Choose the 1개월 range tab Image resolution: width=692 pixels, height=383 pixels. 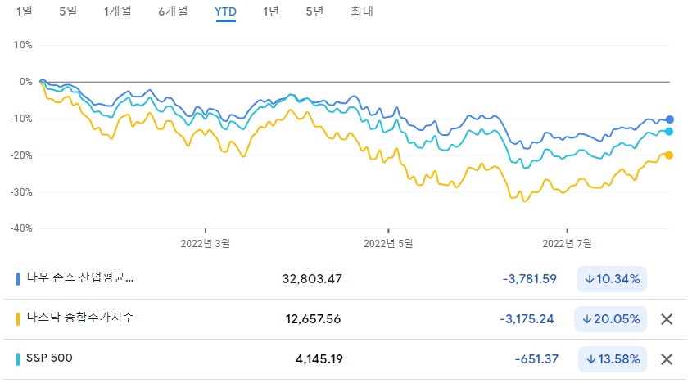[117, 11]
